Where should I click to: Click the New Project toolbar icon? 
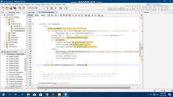pyautogui.click(x=7, y=8)
